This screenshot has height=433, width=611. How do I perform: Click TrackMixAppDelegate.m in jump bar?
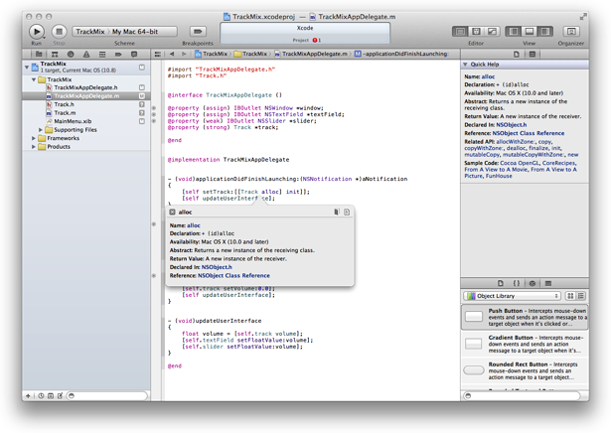click(x=311, y=54)
